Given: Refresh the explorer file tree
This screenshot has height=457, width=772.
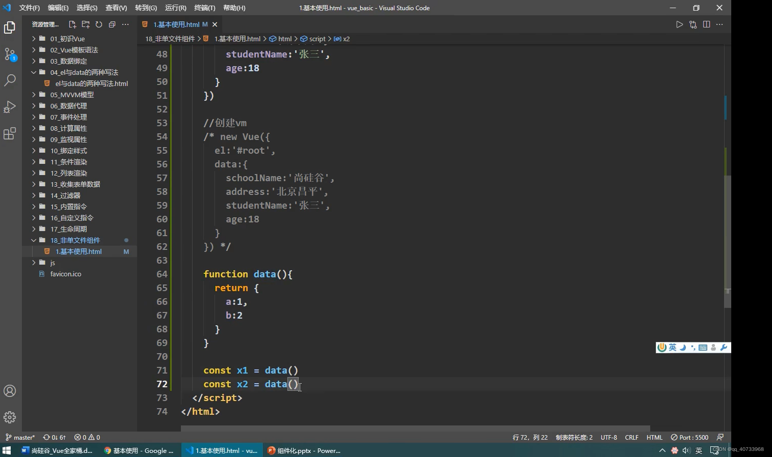Looking at the screenshot, I should pos(99,24).
